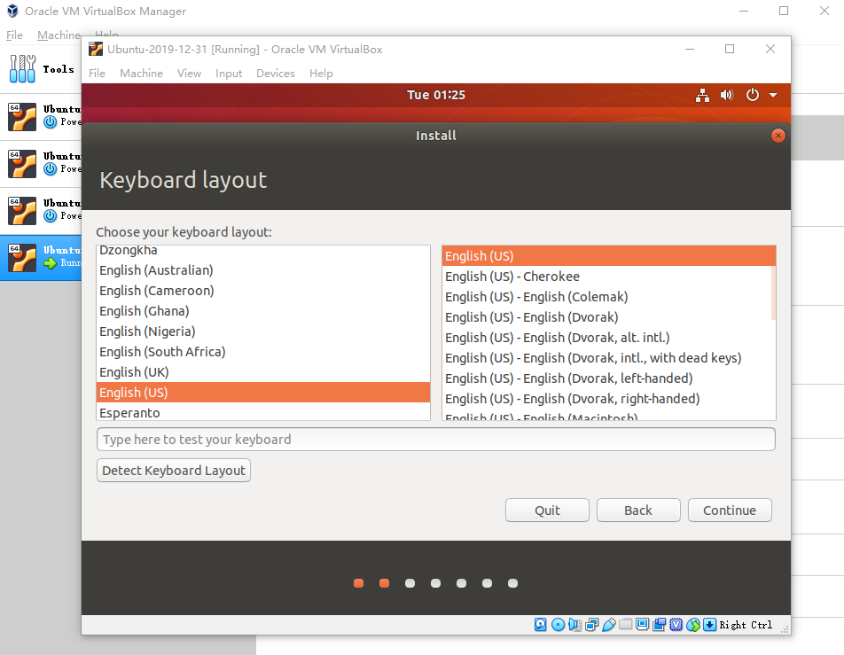Click the CPU virtualization status icon
The height and width of the screenshot is (655, 844).
click(676, 624)
